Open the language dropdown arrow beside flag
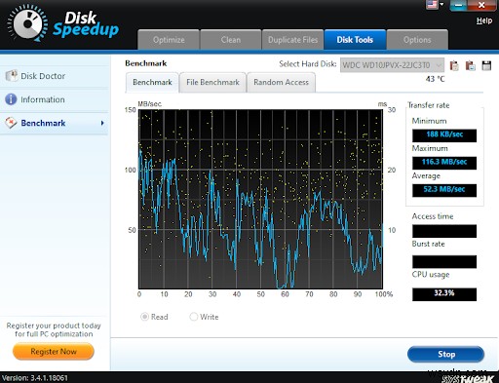Screen dimensions: 499x383 (x=441, y=4)
